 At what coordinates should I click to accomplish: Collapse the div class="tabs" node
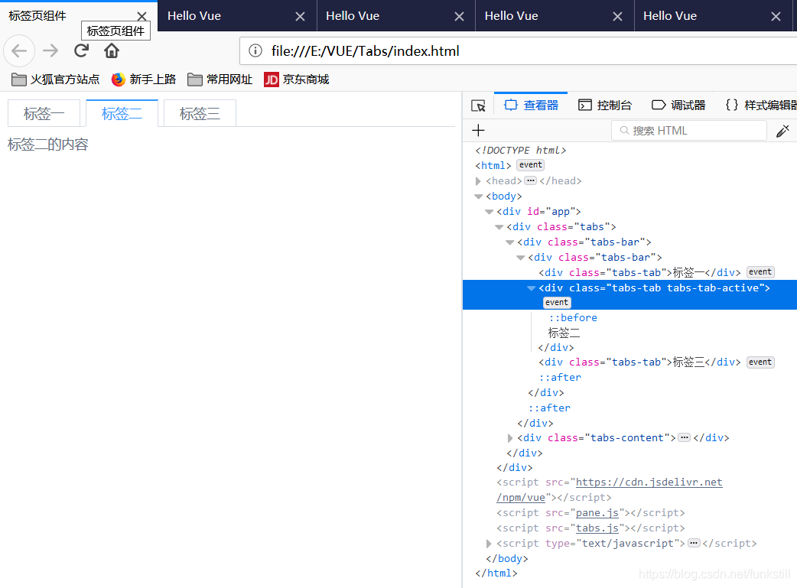pos(499,226)
